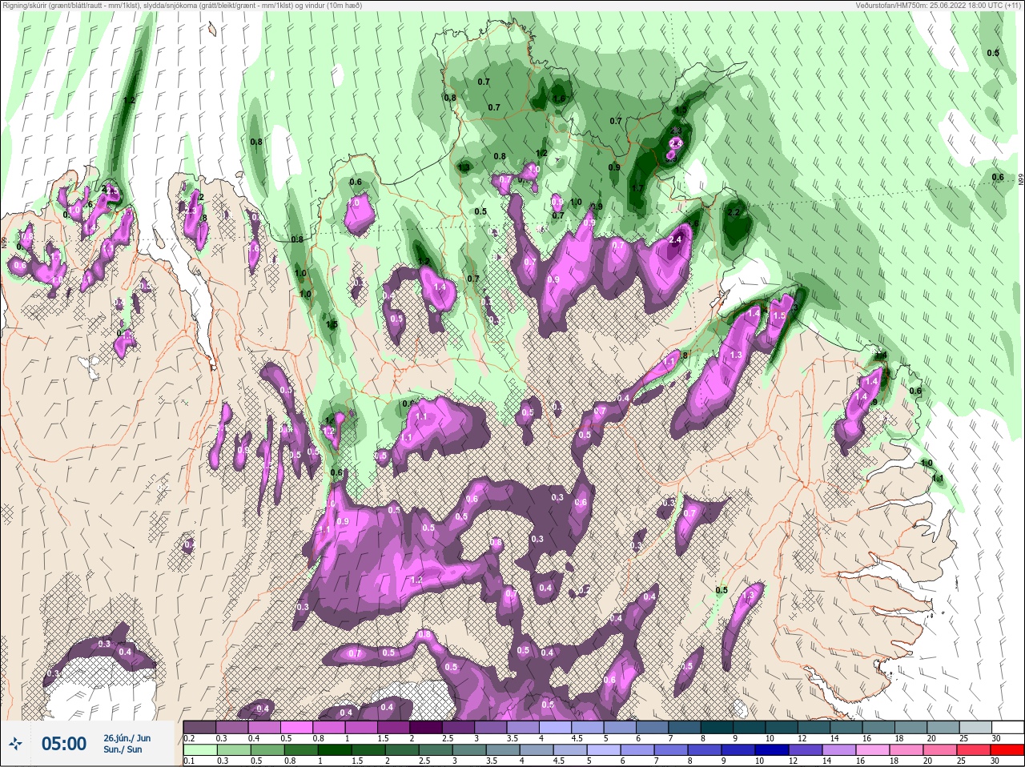Pick the lightest green swatch starting the rain legend
This screenshot has height=767, width=1025.
[x=199, y=750]
